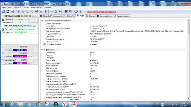The width and height of the screenshot is (191, 107).
Task: Click the disk test icon with green check
Action: [x=27, y=11]
